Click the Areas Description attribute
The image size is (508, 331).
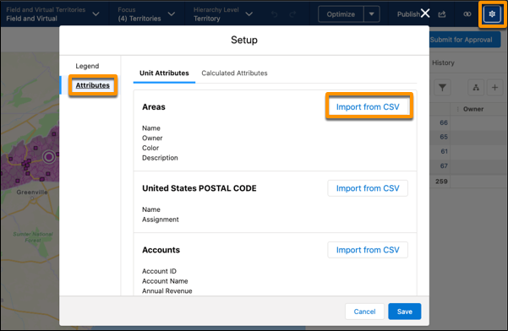point(160,158)
